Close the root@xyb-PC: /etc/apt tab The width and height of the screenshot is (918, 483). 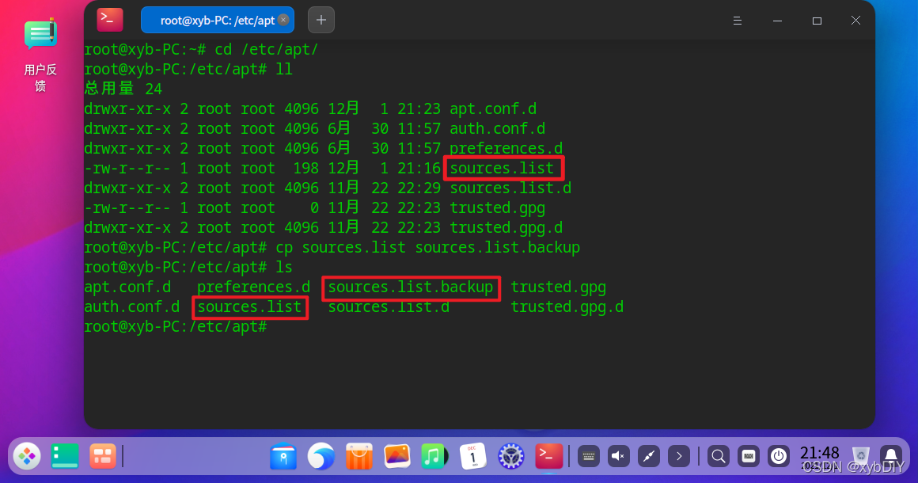[x=283, y=20]
